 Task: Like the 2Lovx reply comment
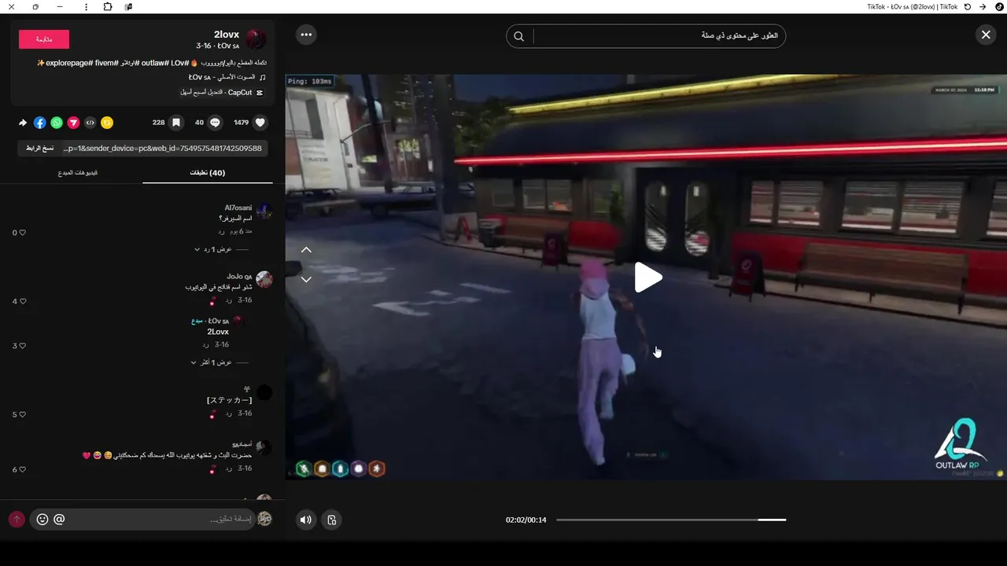point(22,346)
